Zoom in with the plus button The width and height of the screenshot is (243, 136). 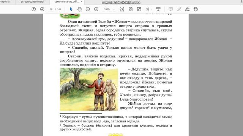click(x=96, y=9)
